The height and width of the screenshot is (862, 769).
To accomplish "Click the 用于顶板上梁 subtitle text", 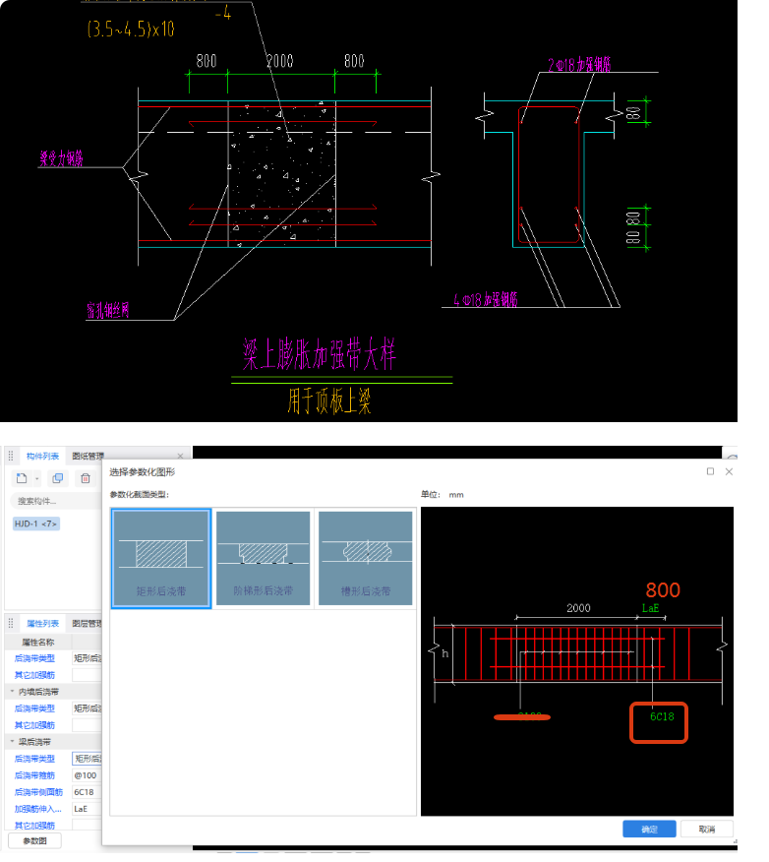I will 329,400.
